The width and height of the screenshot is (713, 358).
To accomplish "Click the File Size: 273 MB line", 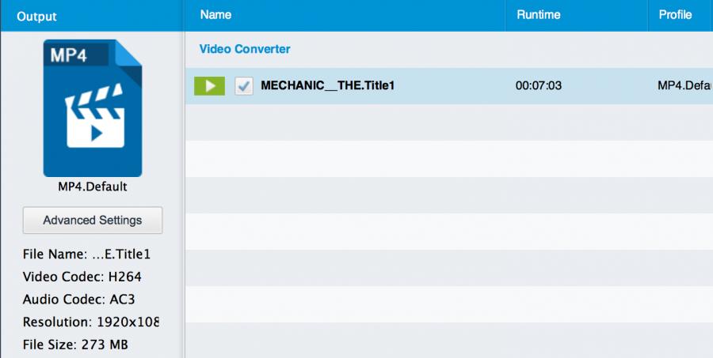I will [75, 345].
